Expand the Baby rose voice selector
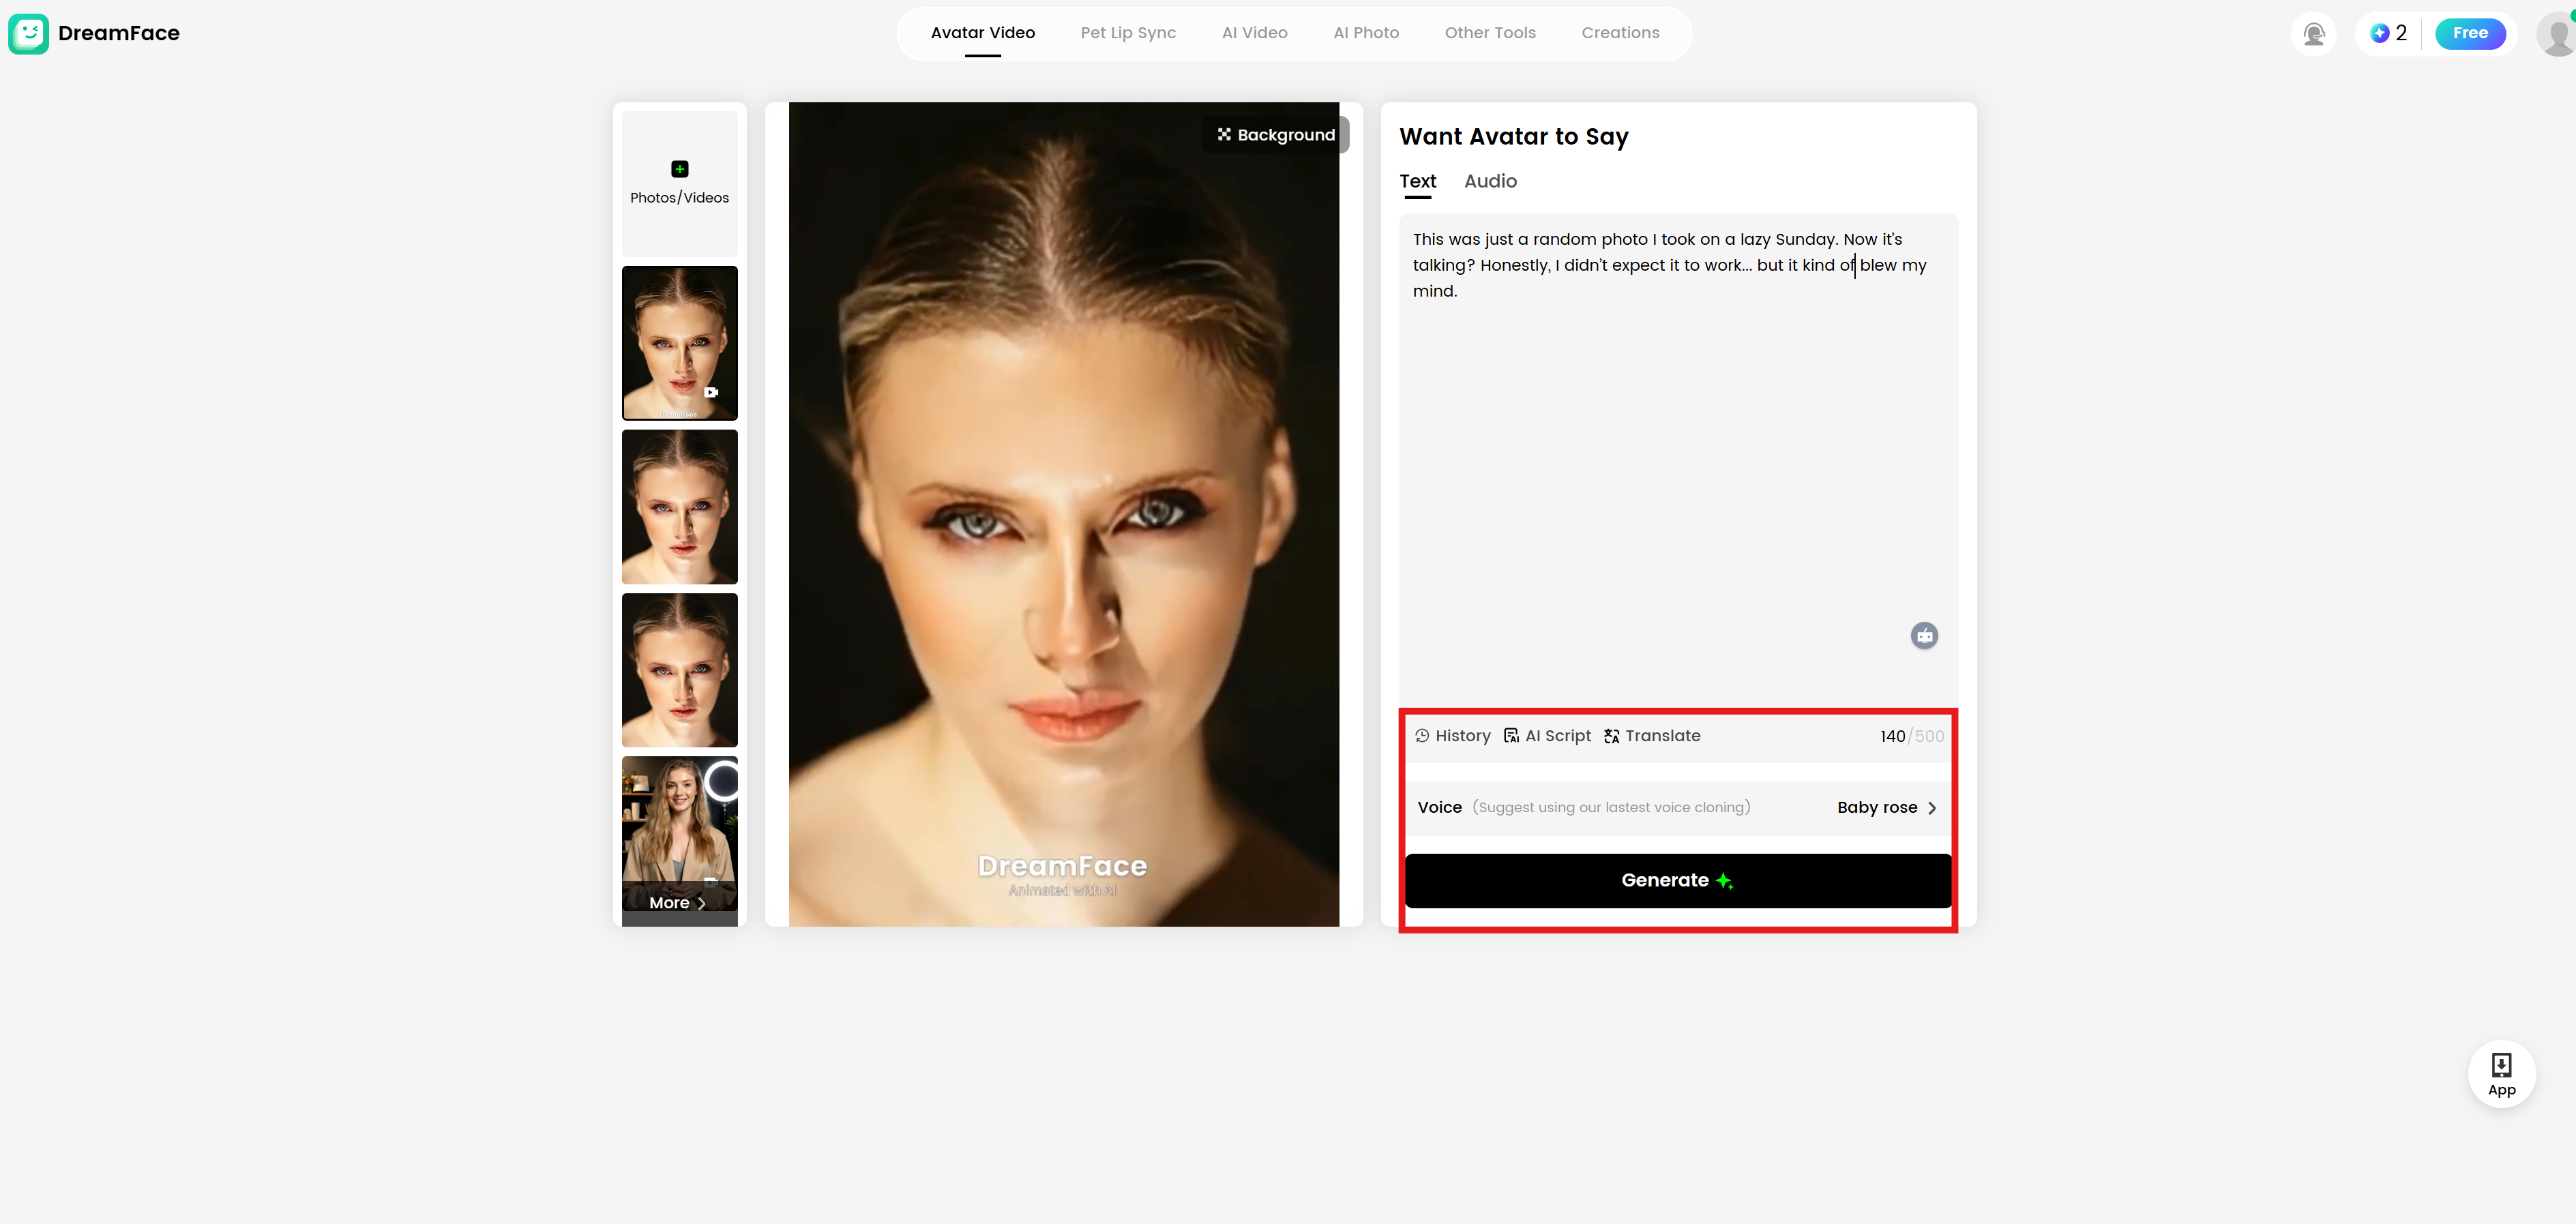2576x1224 pixels. [1886, 807]
